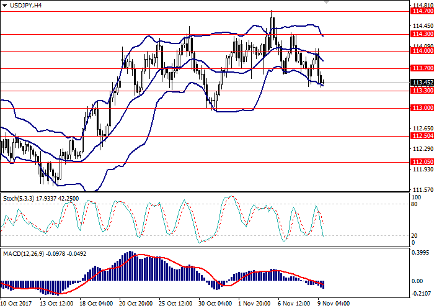Click the USDJPY,H4 chart title

tap(20, 5)
